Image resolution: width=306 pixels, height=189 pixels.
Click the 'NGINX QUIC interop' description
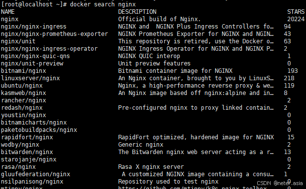click(149, 56)
